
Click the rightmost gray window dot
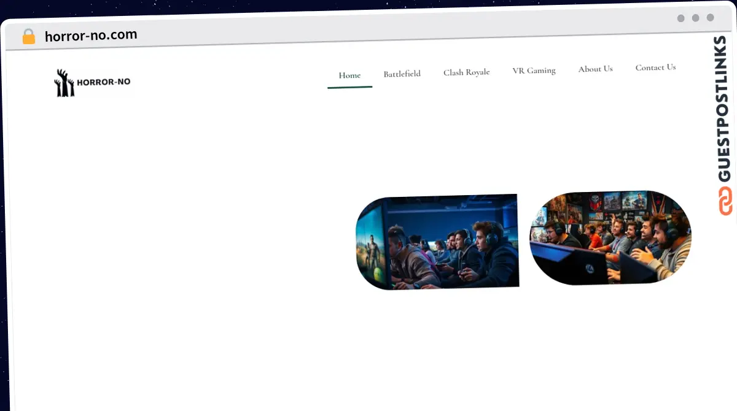click(710, 18)
